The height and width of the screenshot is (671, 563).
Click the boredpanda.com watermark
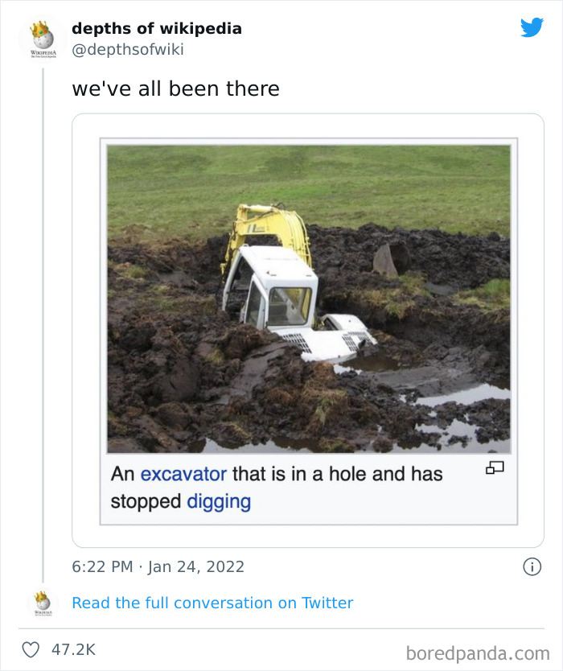[478, 652]
